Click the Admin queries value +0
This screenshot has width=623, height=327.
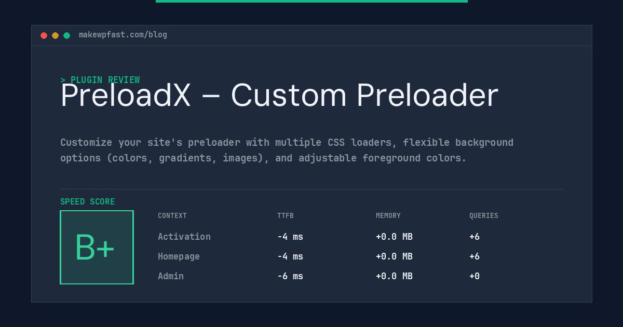coord(475,276)
